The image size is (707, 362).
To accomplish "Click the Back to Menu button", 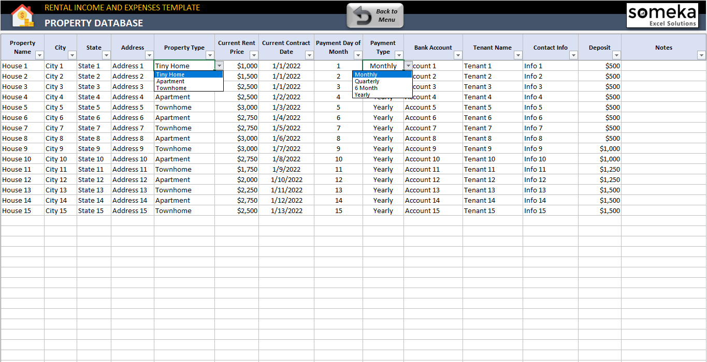I will (x=374, y=15).
